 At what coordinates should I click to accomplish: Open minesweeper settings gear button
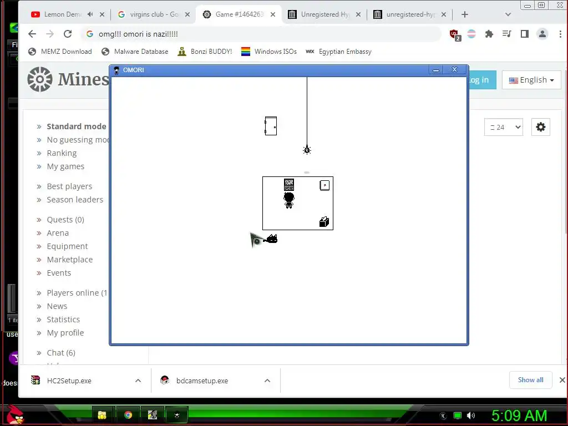pos(540,127)
